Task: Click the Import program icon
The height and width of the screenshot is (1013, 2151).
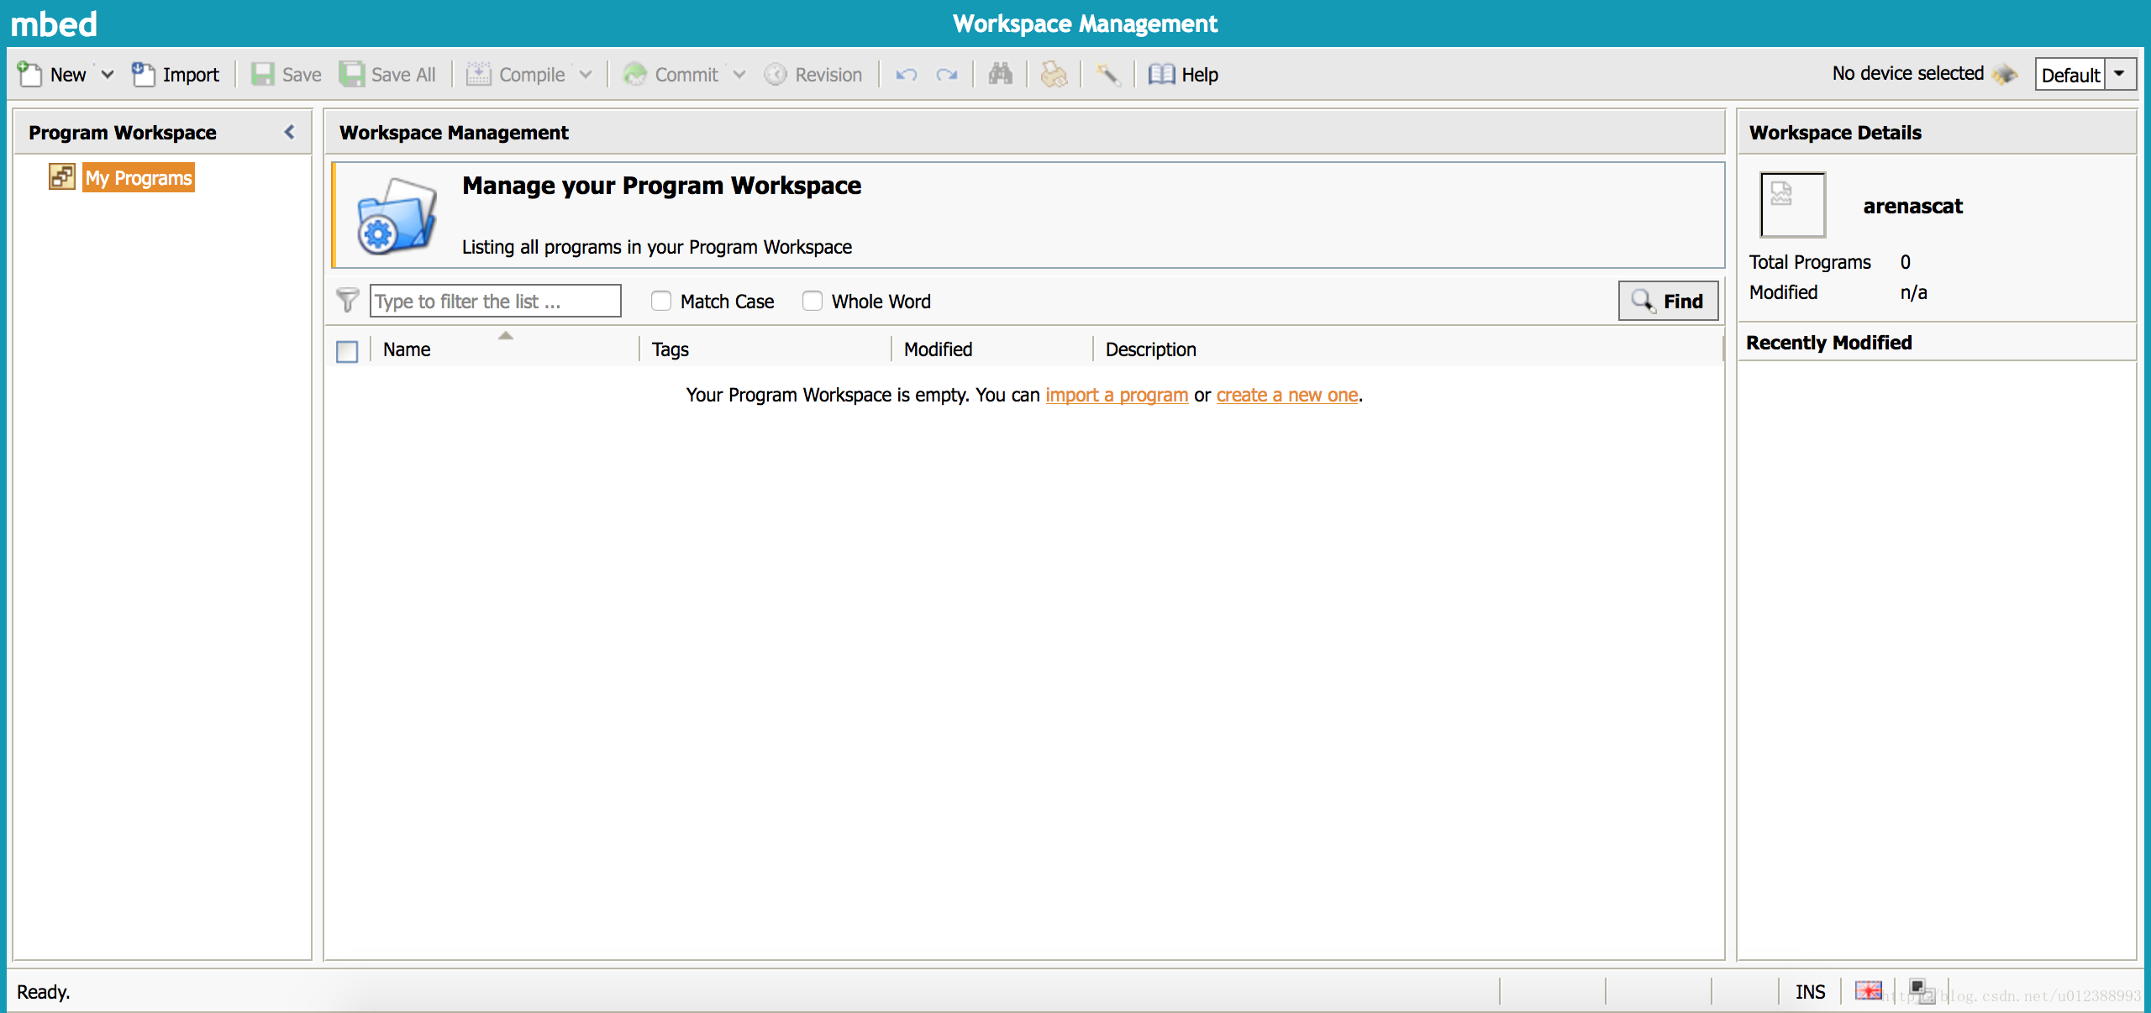Action: tap(143, 74)
